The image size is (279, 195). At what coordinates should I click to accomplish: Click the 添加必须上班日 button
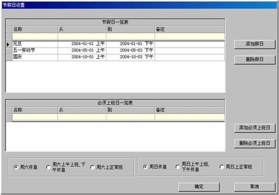point(255,128)
